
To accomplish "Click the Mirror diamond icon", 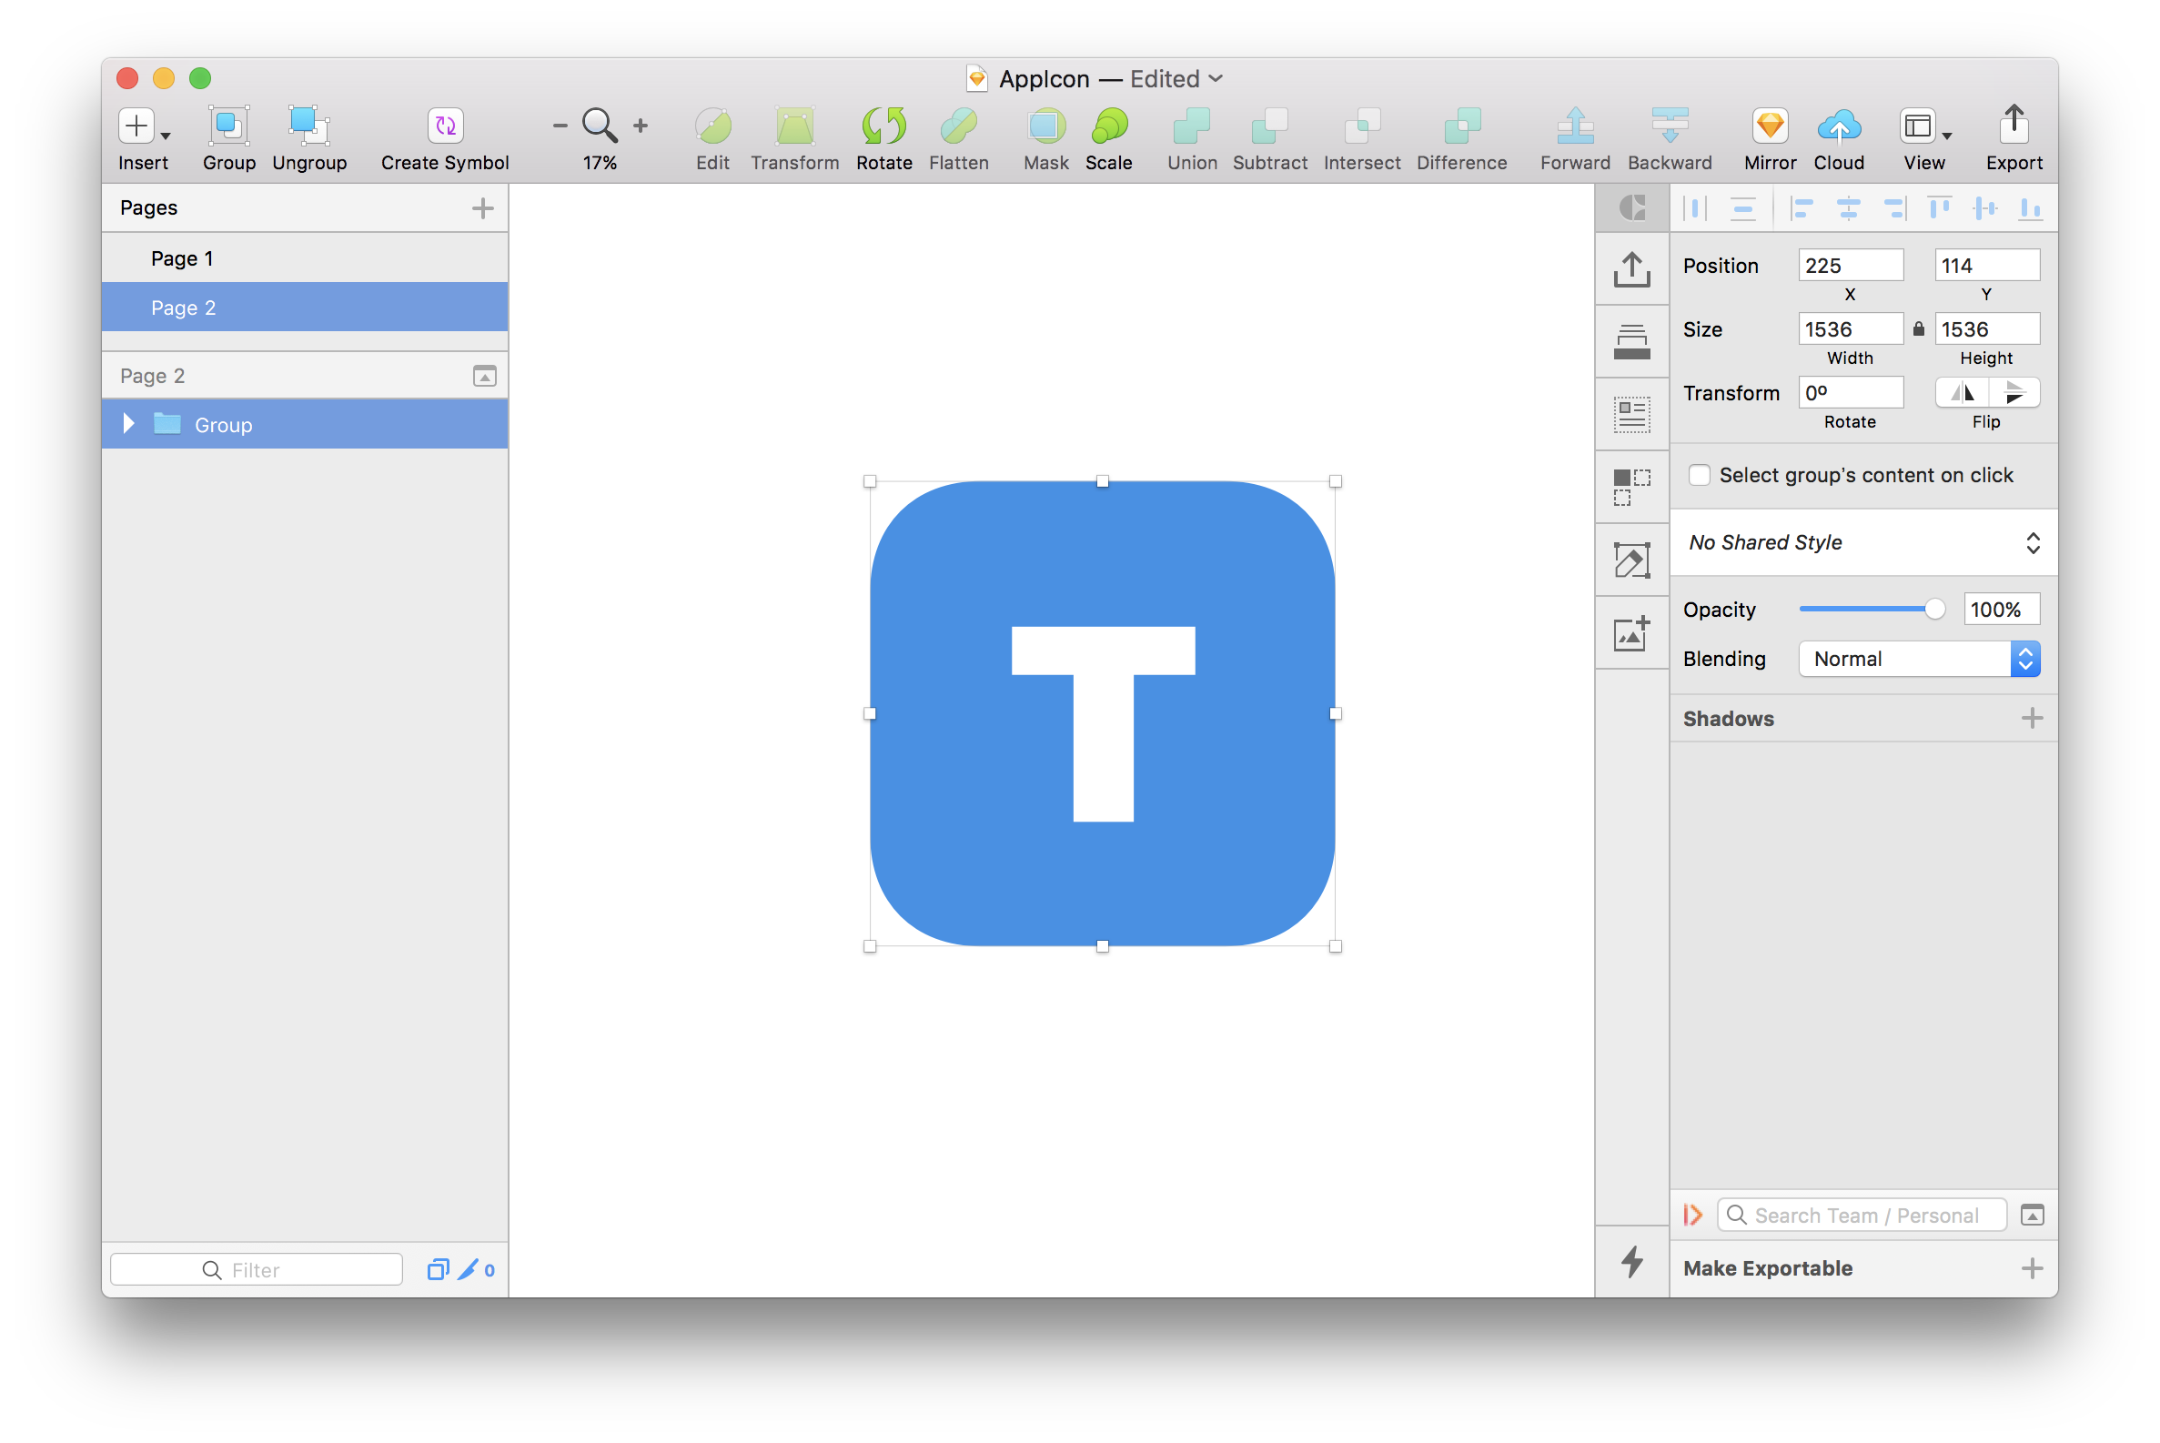I will click(x=1769, y=126).
